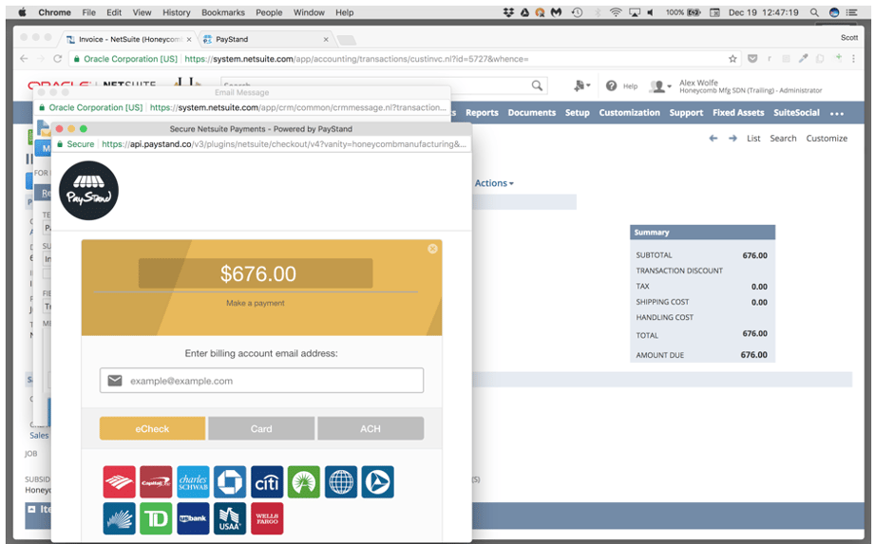
Task: Open Customization menu in NetSuite
Action: pos(630,113)
